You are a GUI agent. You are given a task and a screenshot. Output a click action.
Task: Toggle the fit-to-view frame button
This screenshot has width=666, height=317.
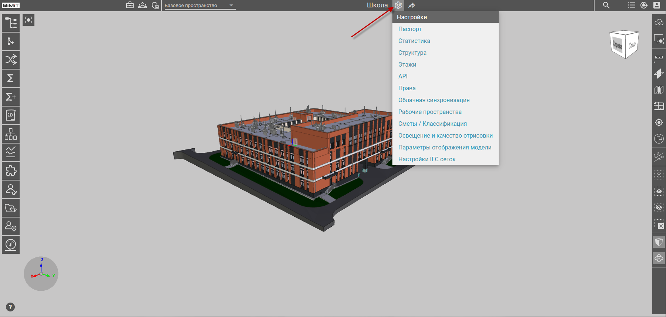tap(29, 20)
